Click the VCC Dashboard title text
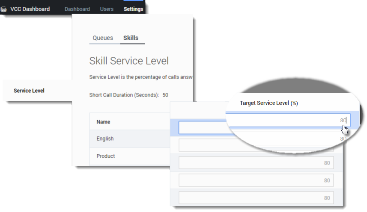 click(30, 9)
